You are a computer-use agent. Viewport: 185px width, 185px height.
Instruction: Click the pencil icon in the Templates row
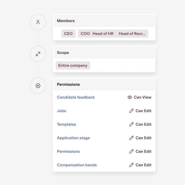point(131,124)
